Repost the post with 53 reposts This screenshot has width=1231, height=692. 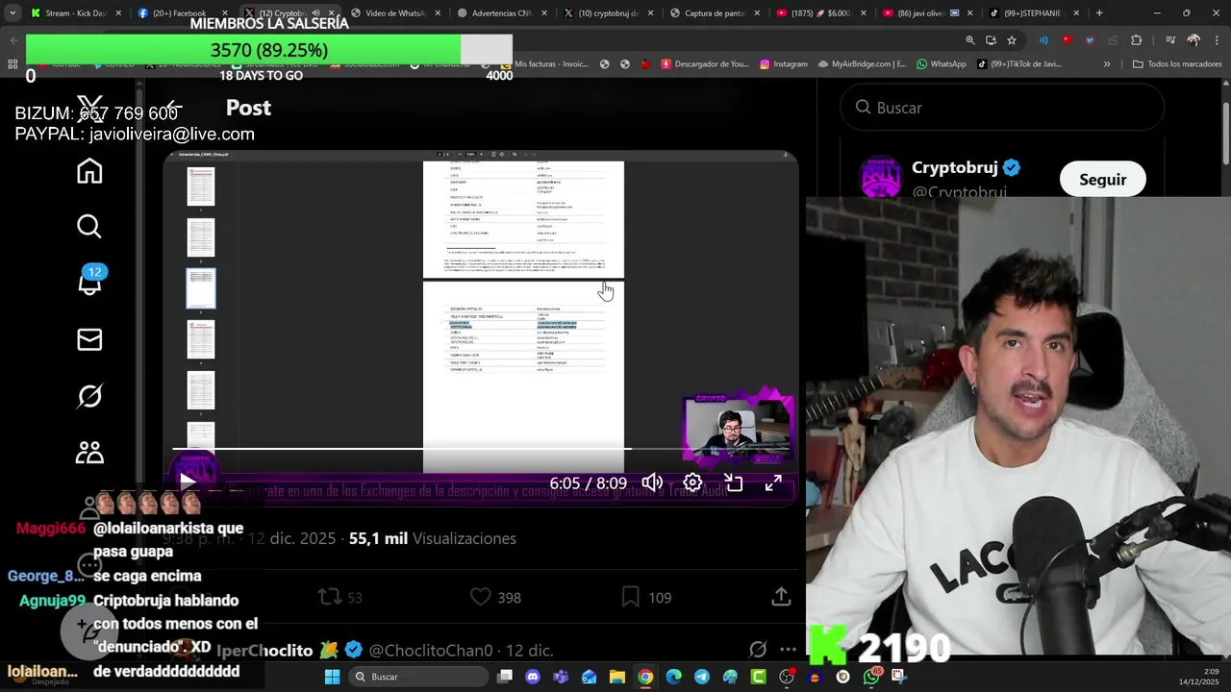(x=339, y=598)
